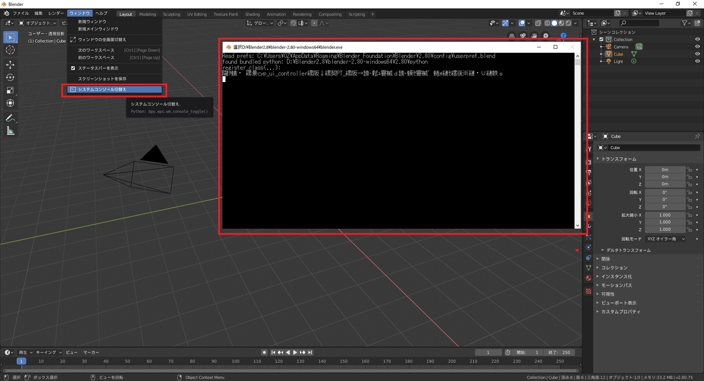
Task: Toggle the Cube visibility eye in the outliner
Action: click(698, 53)
